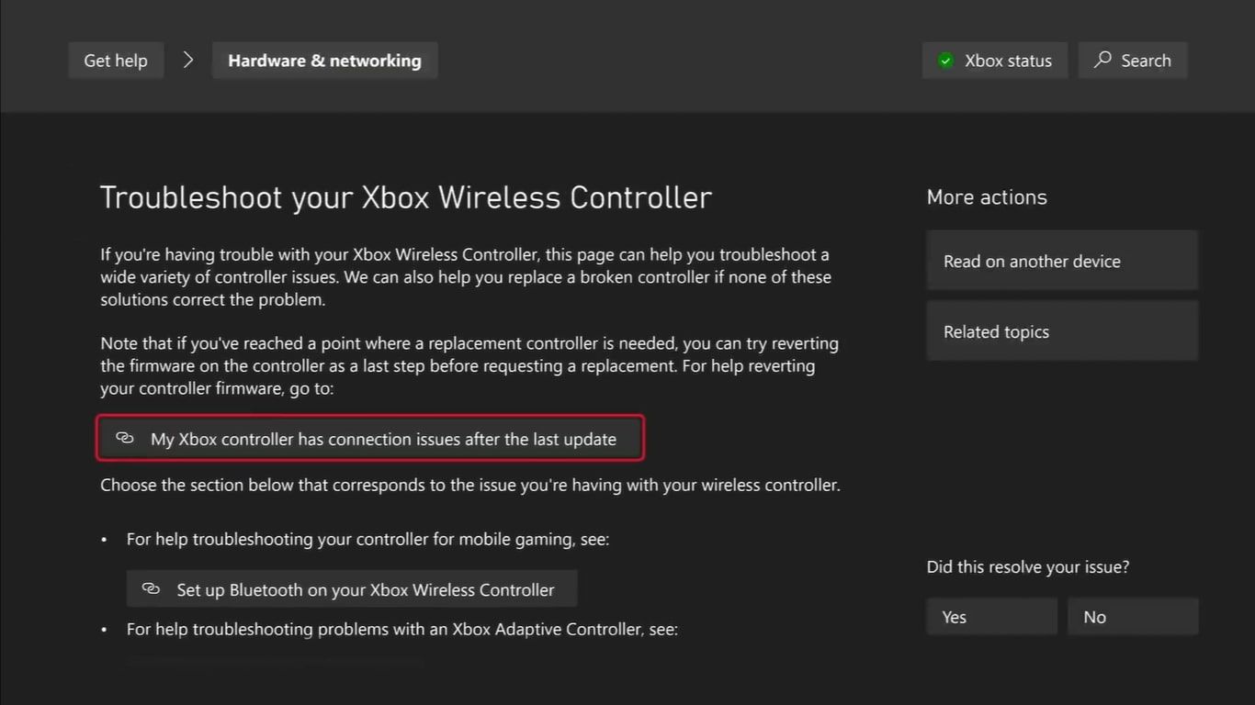Answer No to issue resolved
The height and width of the screenshot is (705, 1255).
tap(1132, 617)
